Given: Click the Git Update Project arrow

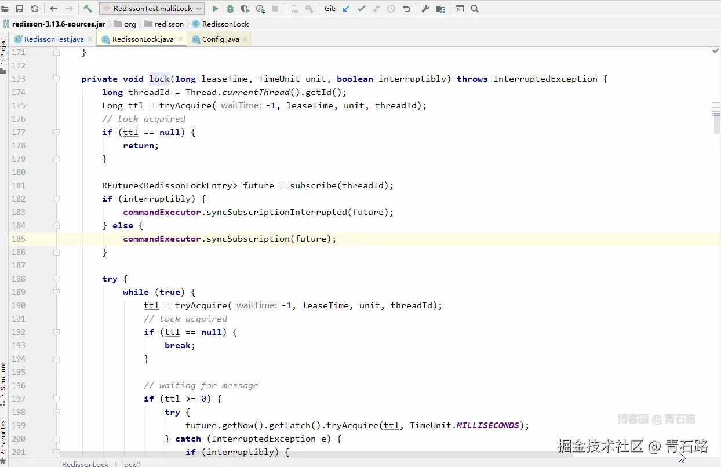Looking at the screenshot, I should coord(346,9).
